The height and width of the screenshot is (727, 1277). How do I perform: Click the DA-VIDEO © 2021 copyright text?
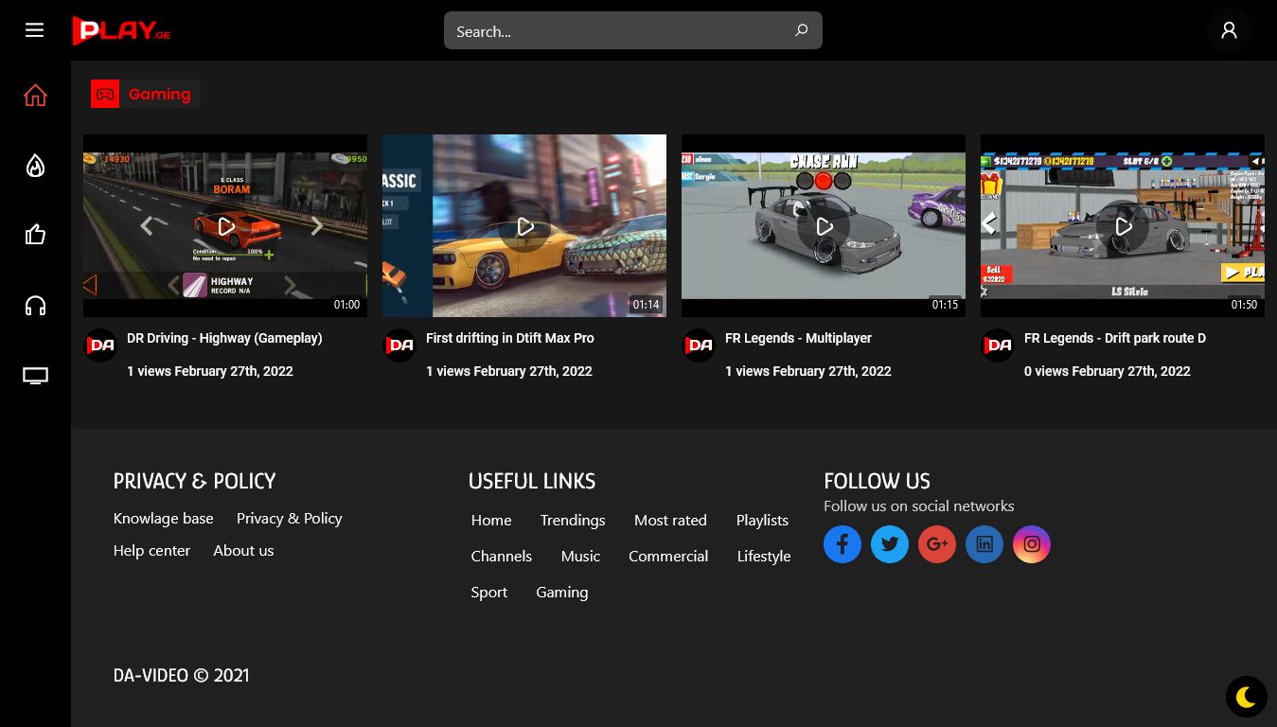pos(181,675)
